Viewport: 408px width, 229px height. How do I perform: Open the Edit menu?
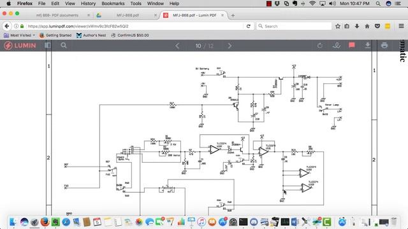pos(55,3)
